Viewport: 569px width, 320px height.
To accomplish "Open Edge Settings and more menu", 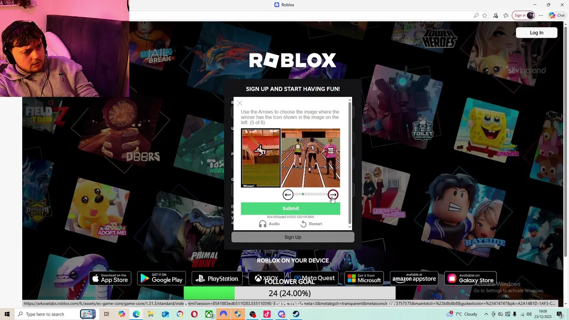I will [541, 16].
